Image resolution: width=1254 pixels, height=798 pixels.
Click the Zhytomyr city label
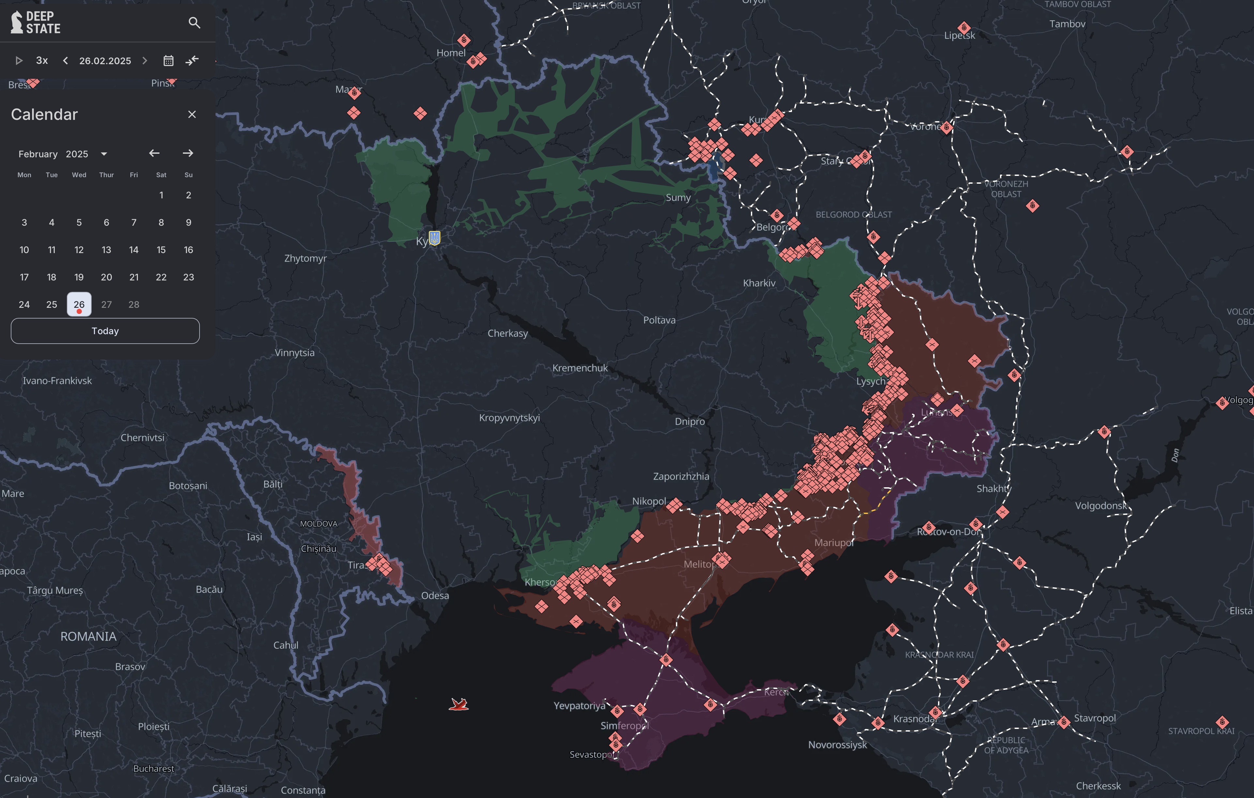pyautogui.click(x=306, y=259)
